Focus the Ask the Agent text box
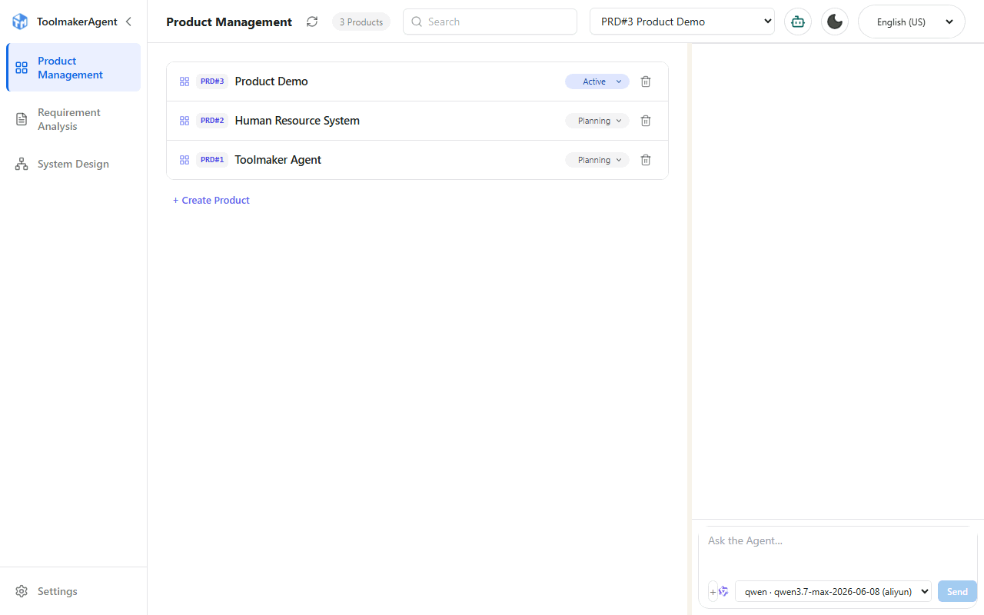 (x=838, y=552)
